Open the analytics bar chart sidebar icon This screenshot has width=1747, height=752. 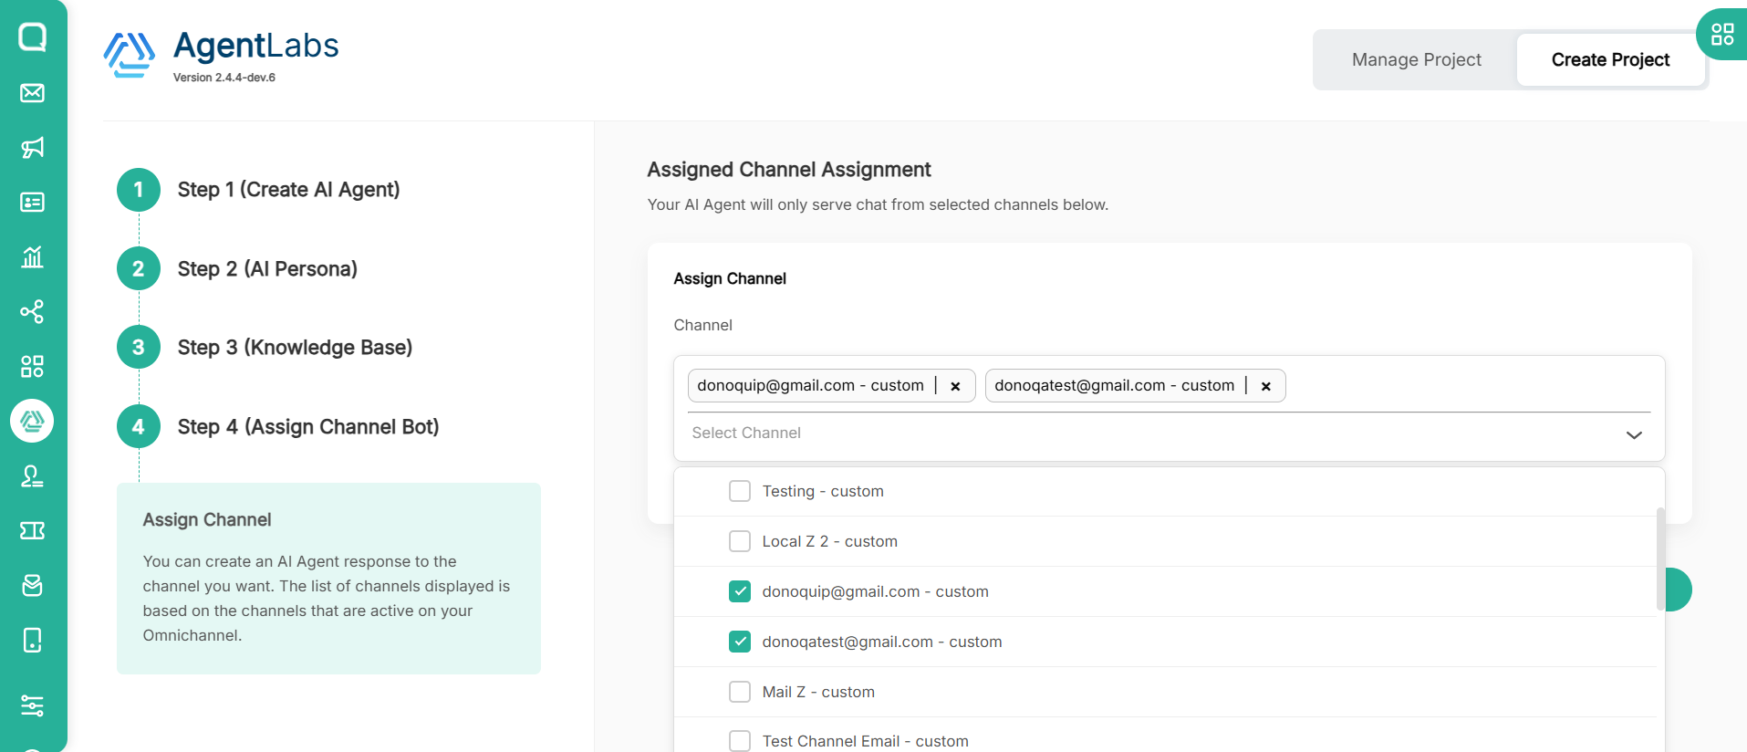(x=32, y=257)
